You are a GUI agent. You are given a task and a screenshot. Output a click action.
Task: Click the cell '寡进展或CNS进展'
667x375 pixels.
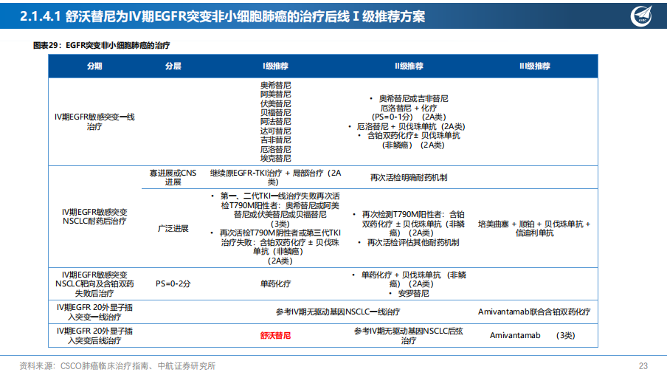[x=173, y=177]
